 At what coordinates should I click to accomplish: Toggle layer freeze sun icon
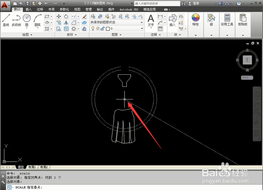[98, 29]
